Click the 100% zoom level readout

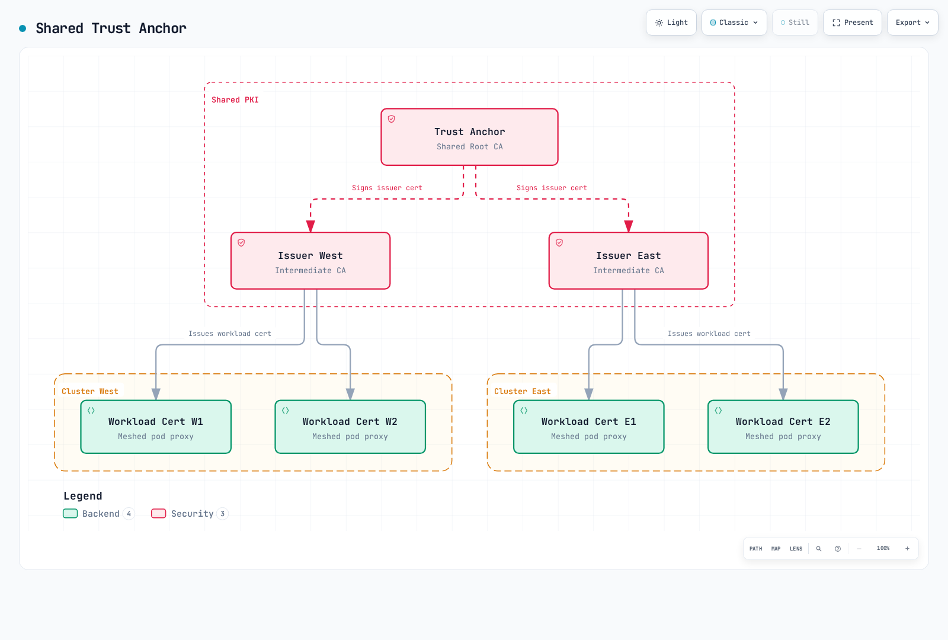pos(883,549)
